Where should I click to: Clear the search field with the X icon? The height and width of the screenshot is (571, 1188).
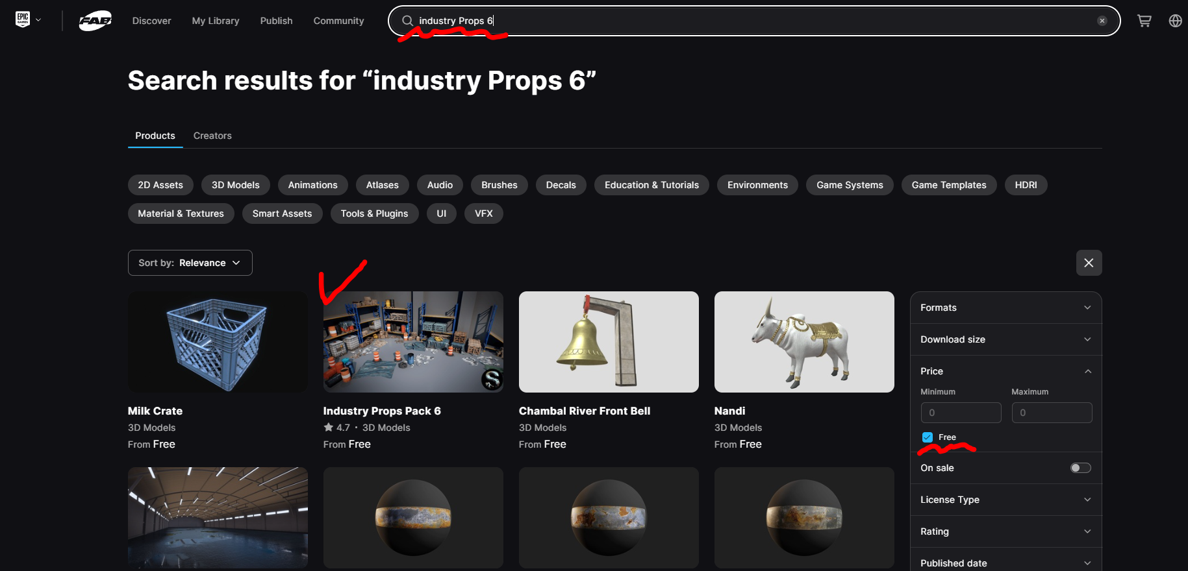click(1102, 21)
